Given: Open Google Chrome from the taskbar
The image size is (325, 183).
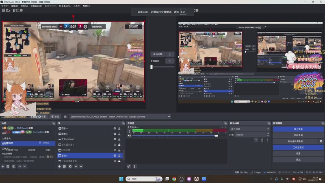Looking at the screenshot, I should (x=174, y=179).
